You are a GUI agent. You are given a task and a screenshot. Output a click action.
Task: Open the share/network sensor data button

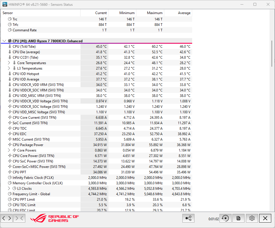188,218
